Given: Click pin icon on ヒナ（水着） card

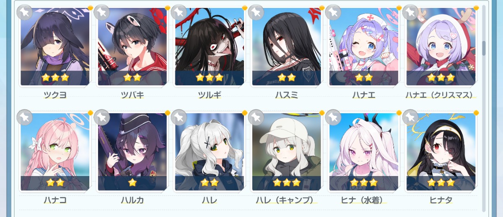Looking at the screenshot, I should click(333, 117).
